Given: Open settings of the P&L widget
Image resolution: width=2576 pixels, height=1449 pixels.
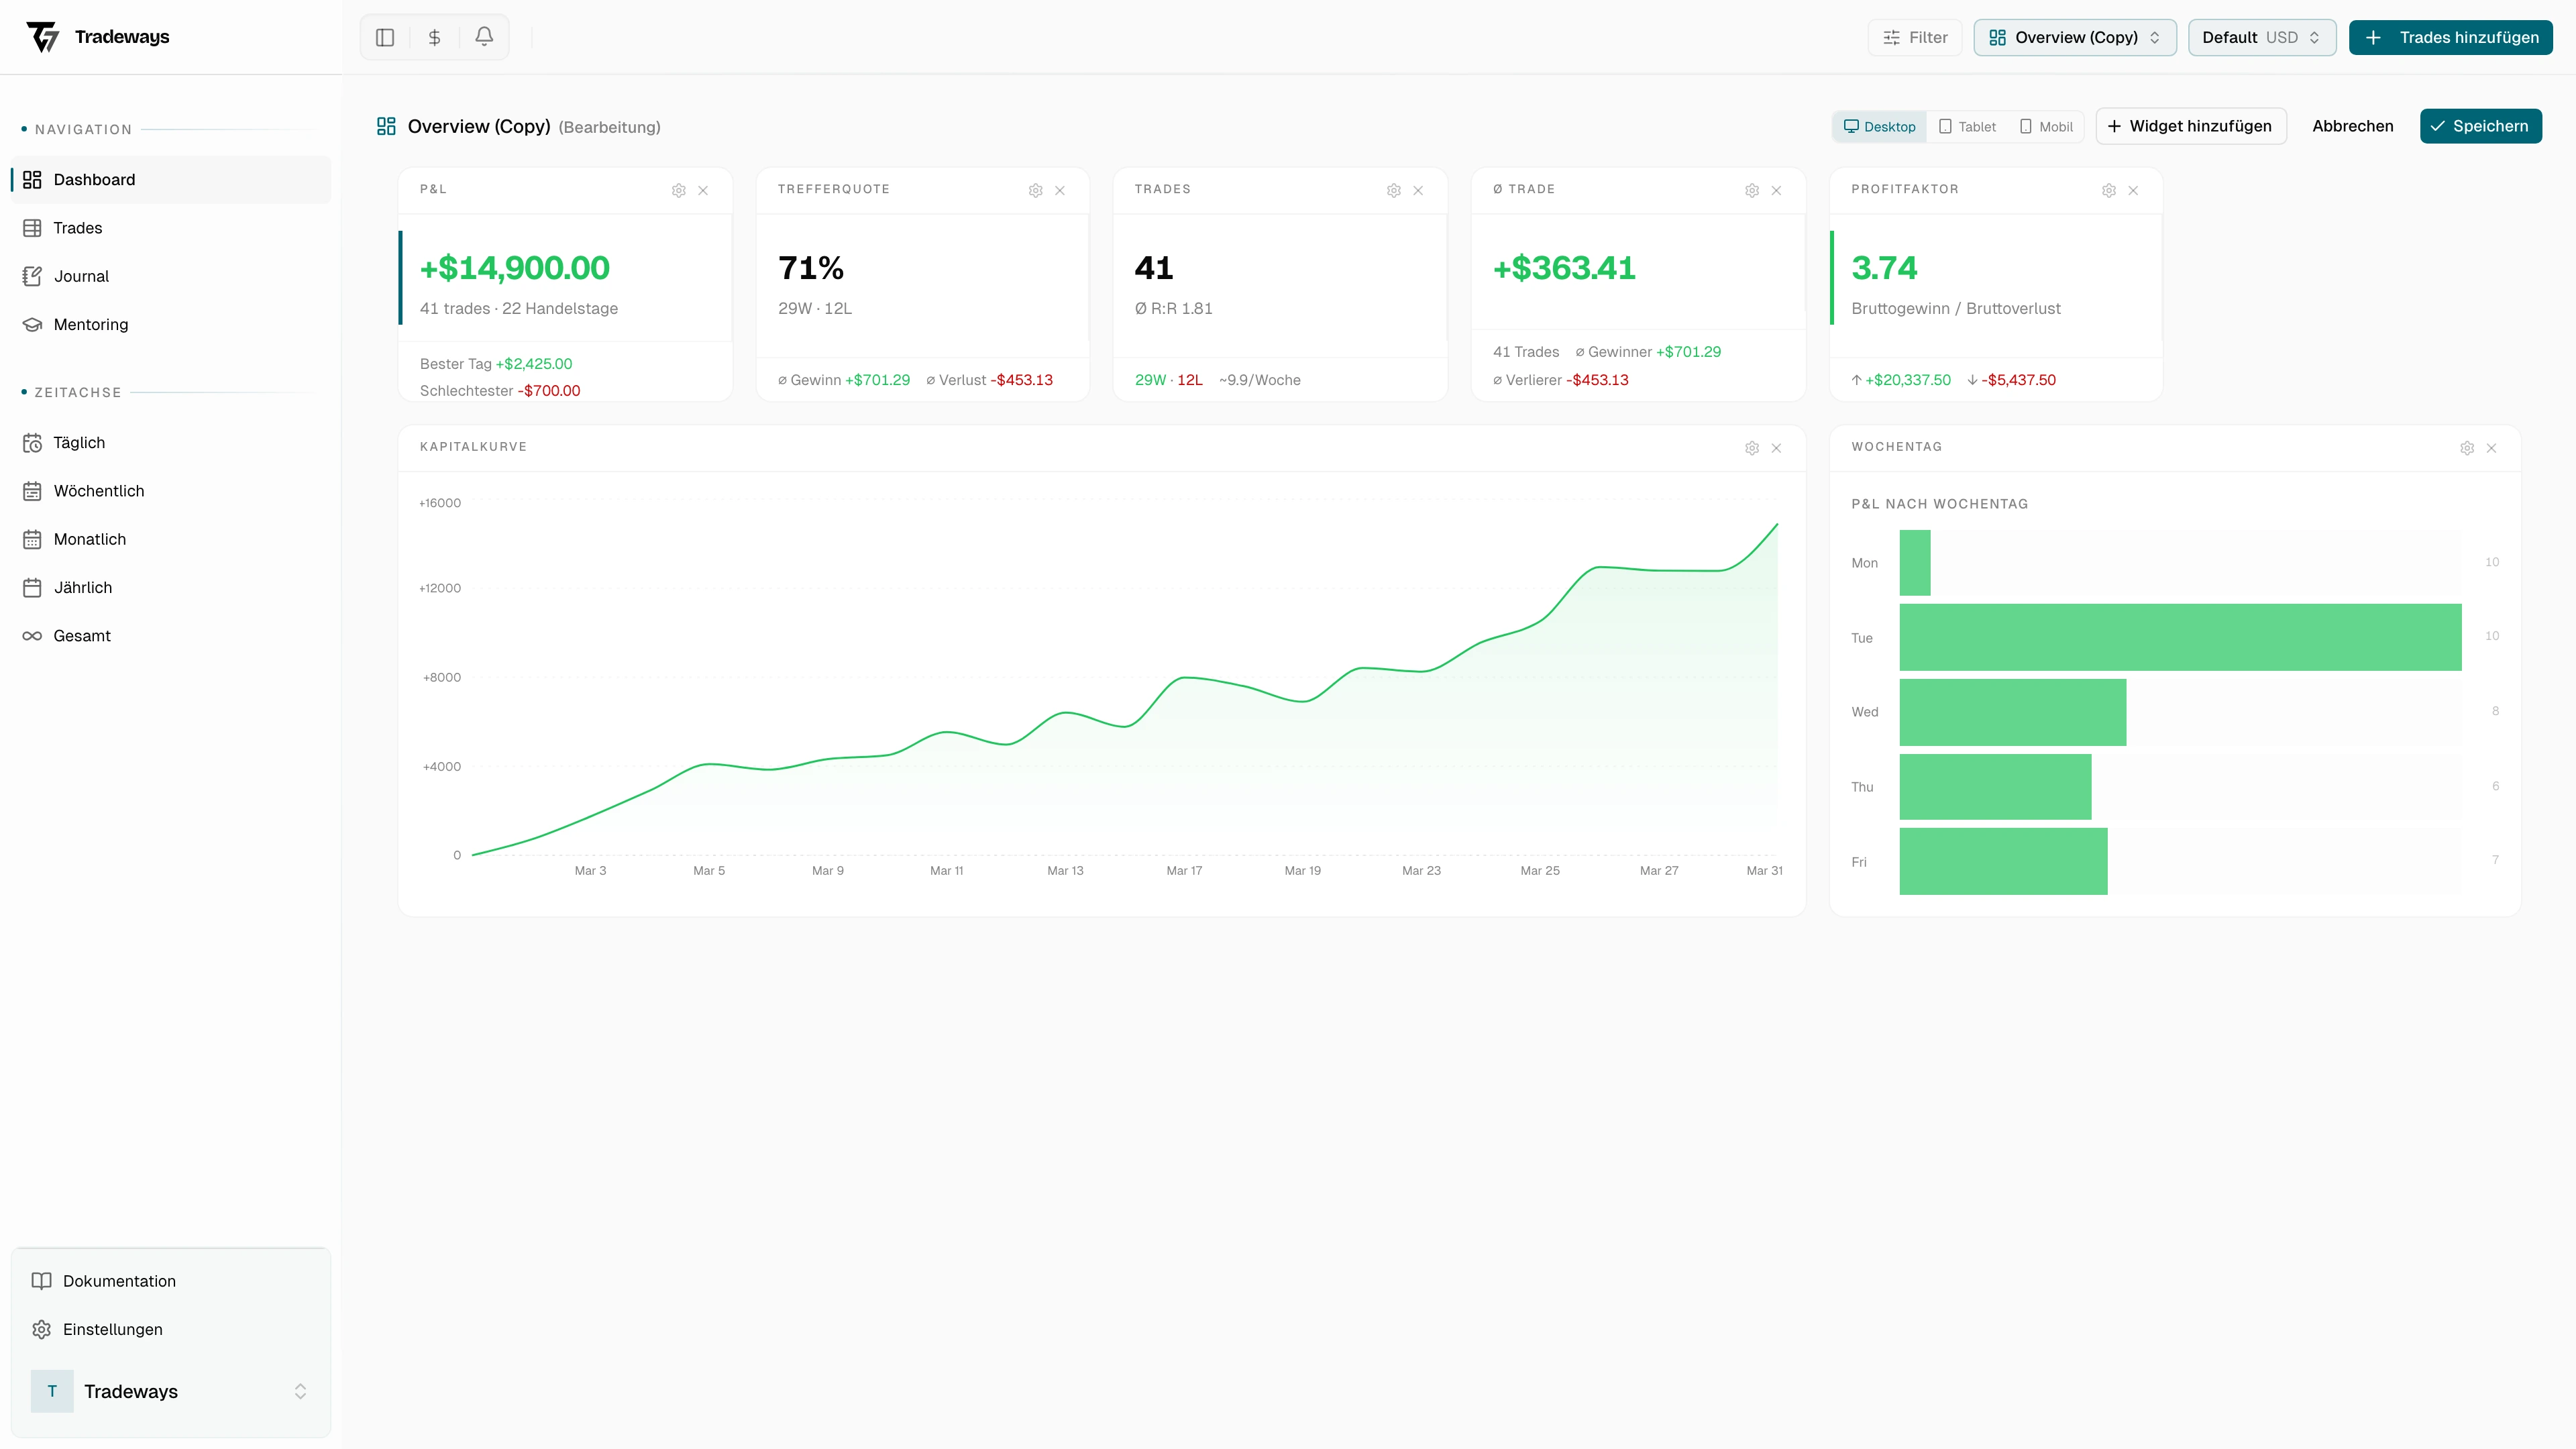Looking at the screenshot, I should 679,190.
